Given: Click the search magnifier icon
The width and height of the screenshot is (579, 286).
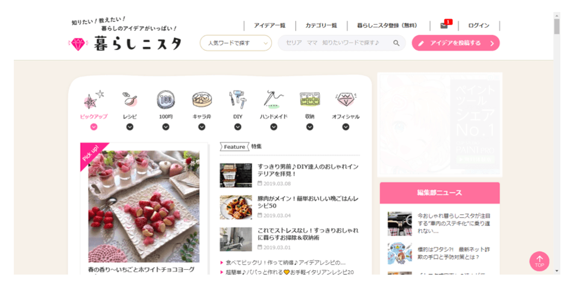Looking at the screenshot, I should point(396,43).
